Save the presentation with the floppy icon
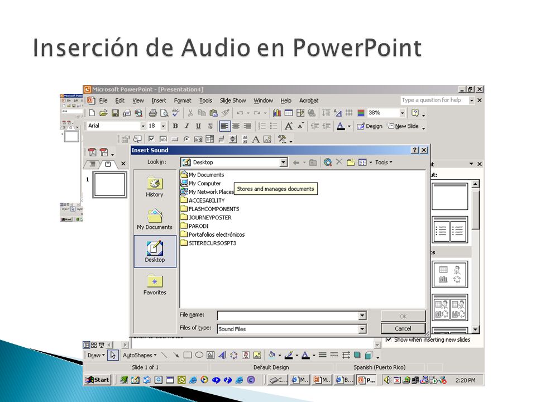This screenshot has width=536, height=402. coord(115,113)
